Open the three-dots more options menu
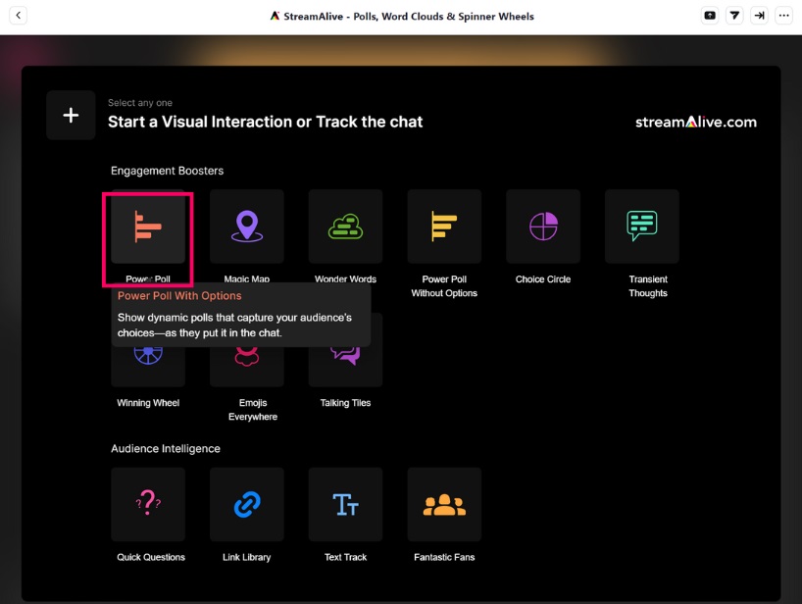 tap(783, 16)
